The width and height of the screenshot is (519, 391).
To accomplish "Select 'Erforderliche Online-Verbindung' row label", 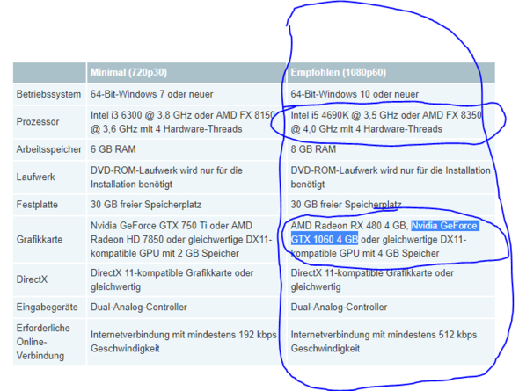I will (43, 342).
